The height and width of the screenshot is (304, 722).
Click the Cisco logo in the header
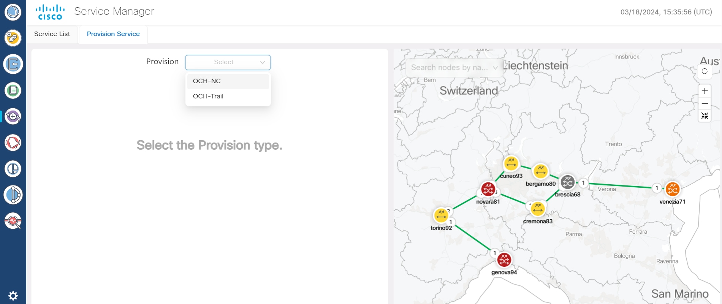click(50, 12)
